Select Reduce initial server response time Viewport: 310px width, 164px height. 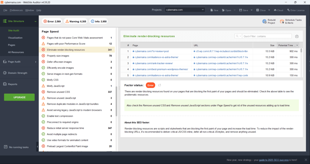coord(77,128)
